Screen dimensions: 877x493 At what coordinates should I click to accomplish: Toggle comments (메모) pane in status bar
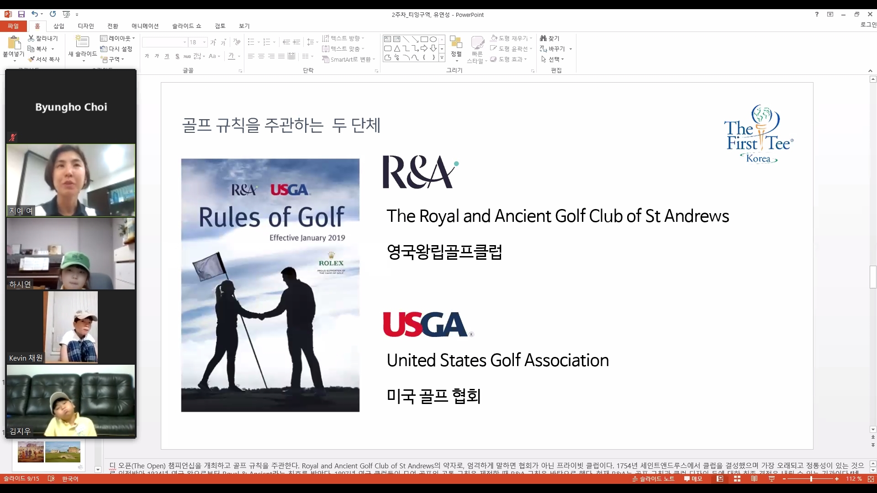[693, 479]
